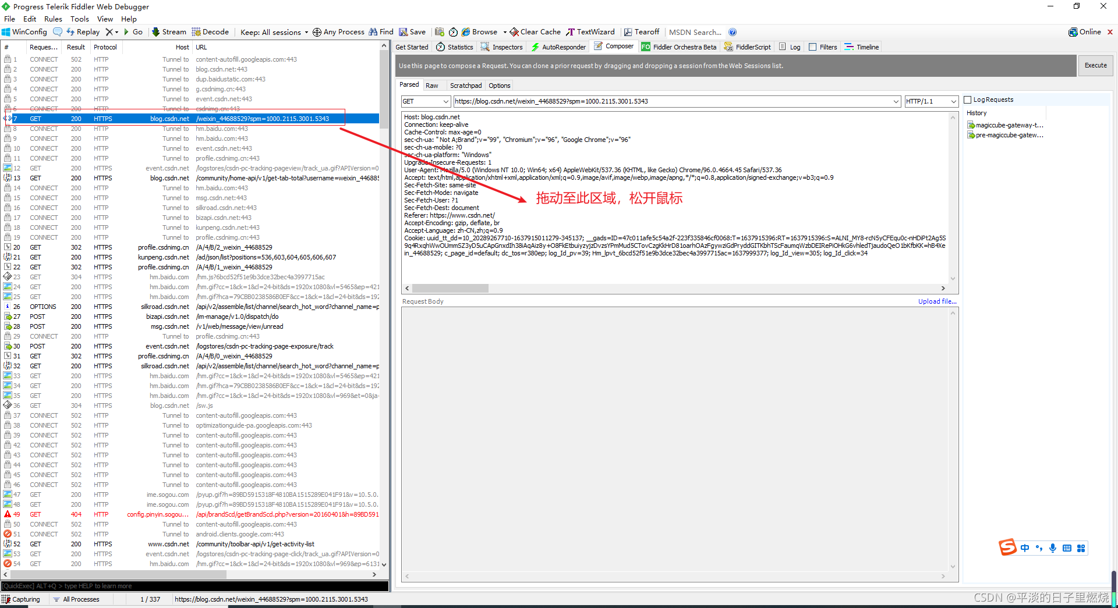Click the Execute button

(x=1096, y=65)
